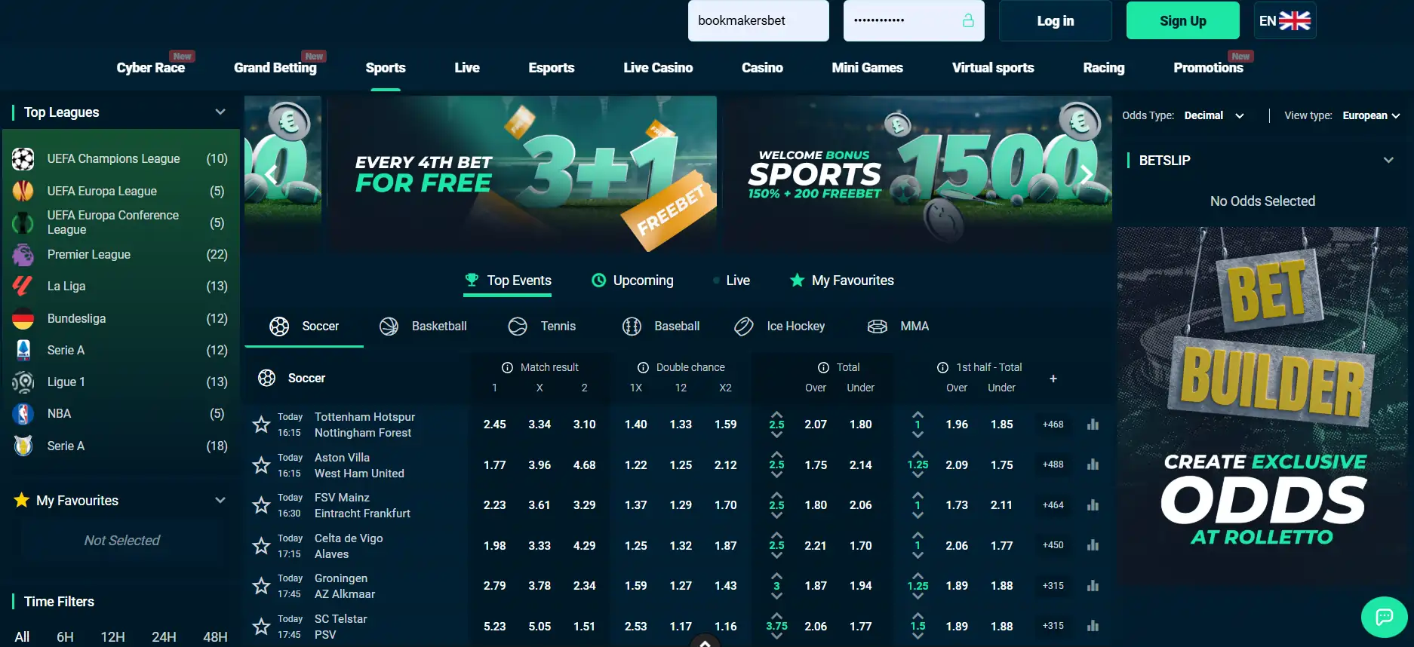Switch to the Live events tab

[x=731, y=281]
